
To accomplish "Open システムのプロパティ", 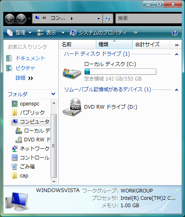I will (x=98, y=33).
